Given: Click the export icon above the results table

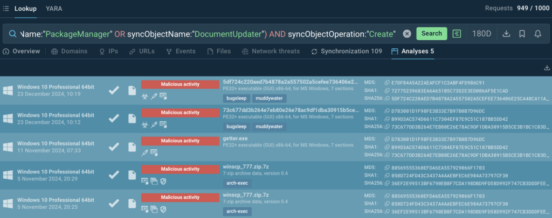Looking at the screenshot, I should point(546,68).
